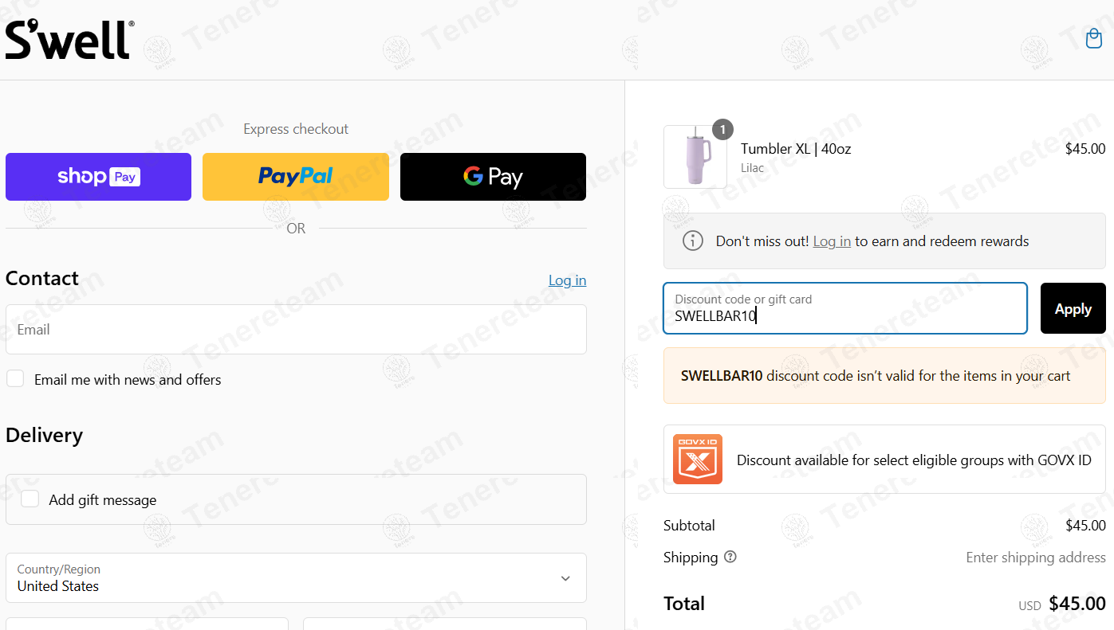Enable Email me with news and offers
Image resolution: width=1114 pixels, height=630 pixels.
[15, 379]
